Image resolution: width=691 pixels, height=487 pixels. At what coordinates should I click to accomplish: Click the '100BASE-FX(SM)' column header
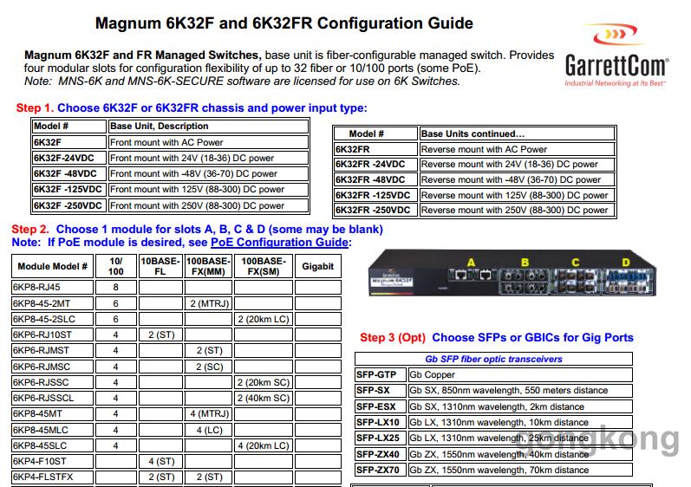[264, 266]
